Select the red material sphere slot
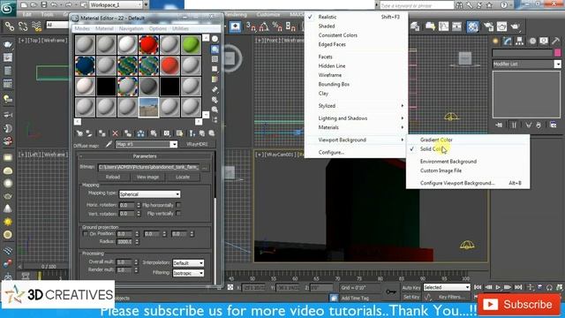Screen dimensions: 565x318 point(148,45)
